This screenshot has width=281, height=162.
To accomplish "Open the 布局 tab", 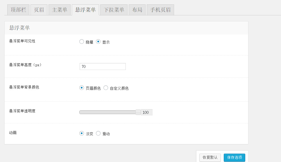I will pyautogui.click(x=137, y=10).
